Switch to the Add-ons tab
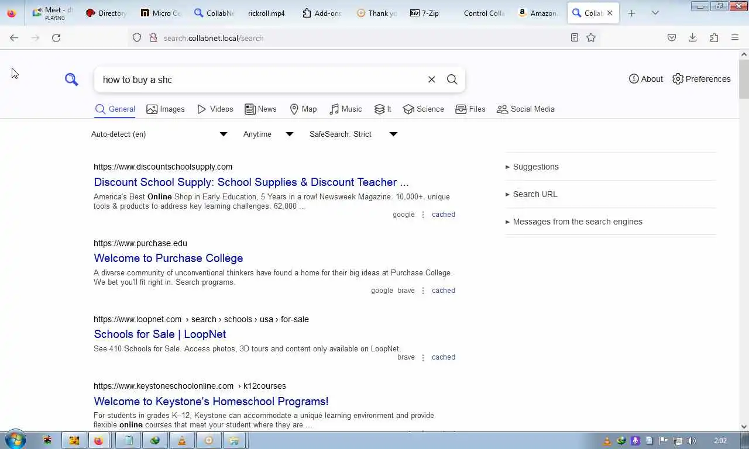 tap(322, 13)
